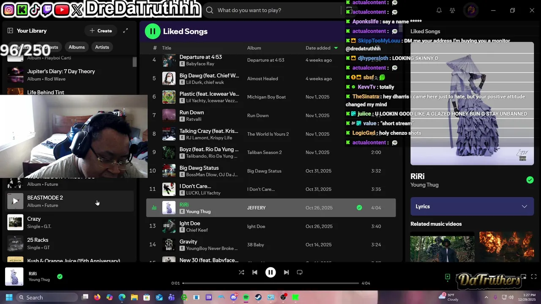The image size is (541, 304).
Task: Open the Crazy single by G.T.
Action: (x=70, y=222)
